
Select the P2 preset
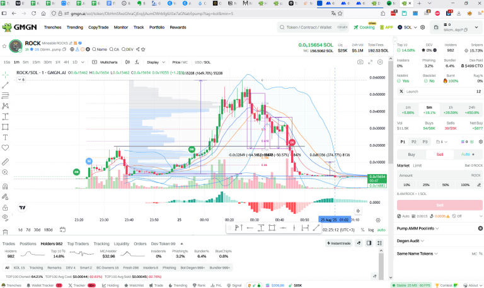tap(413, 141)
